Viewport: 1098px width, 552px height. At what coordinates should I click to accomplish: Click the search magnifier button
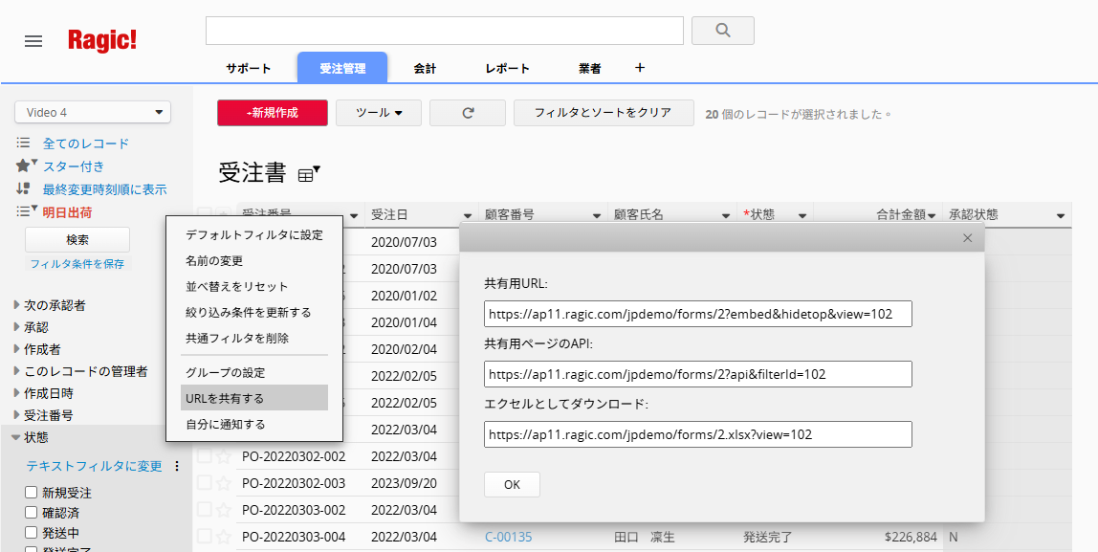(722, 31)
